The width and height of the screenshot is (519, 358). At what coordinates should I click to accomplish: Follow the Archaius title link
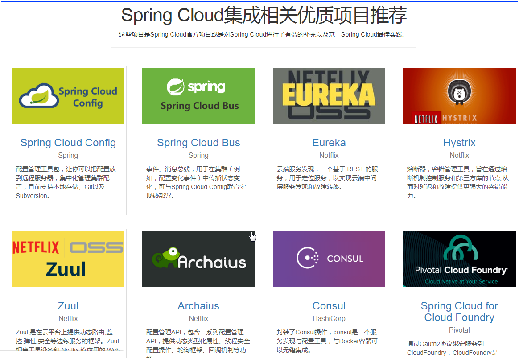click(198, 306)
